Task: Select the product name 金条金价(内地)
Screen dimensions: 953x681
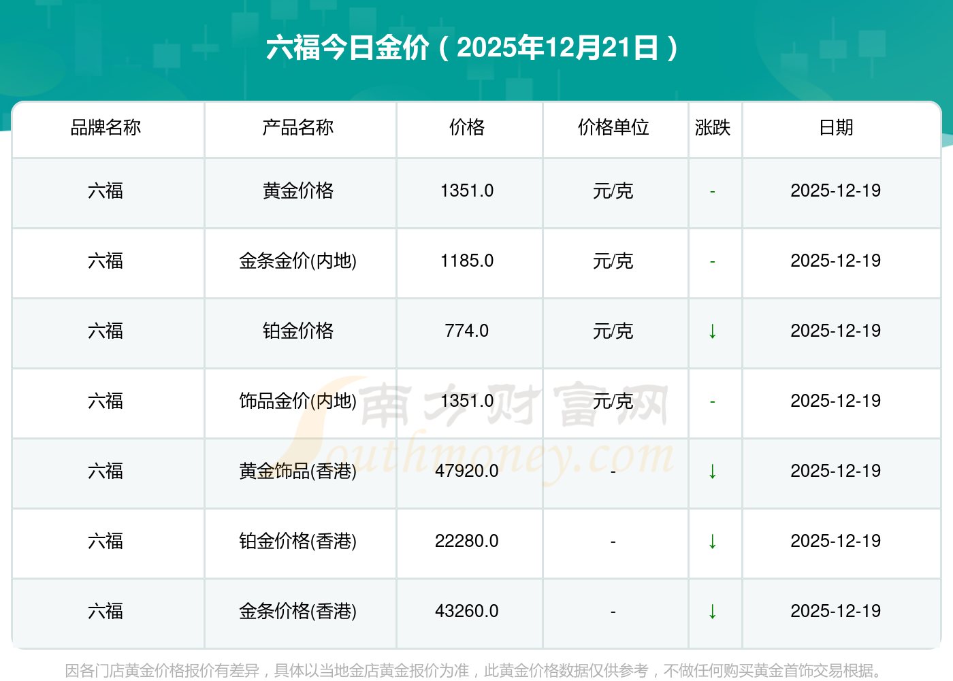Action: coord(298,261)
